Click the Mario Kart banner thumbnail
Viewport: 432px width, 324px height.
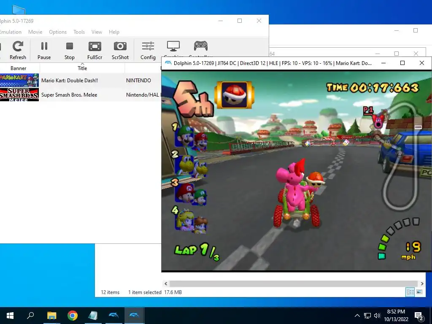(x=19, y=80)
